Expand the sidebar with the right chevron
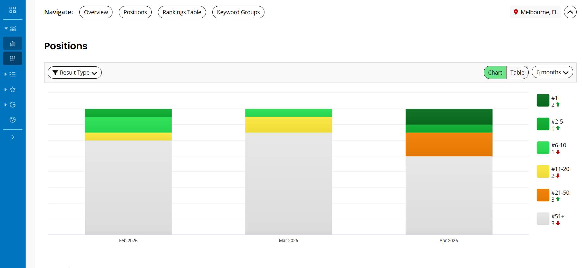Viewport: 582px width, 268px height. point(13,137)
